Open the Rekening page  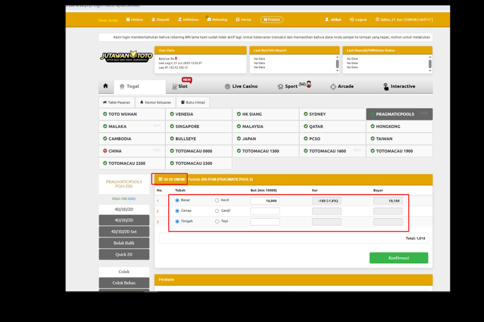pos(217,19)
